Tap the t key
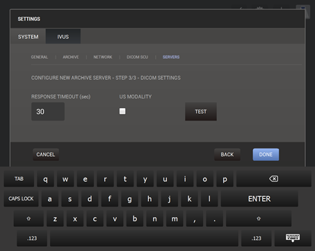This screenshot has width=315, height=251. (125, 179)
